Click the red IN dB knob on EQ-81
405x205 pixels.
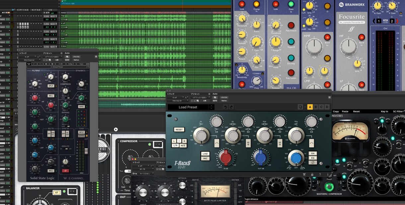tap(225, 157)
